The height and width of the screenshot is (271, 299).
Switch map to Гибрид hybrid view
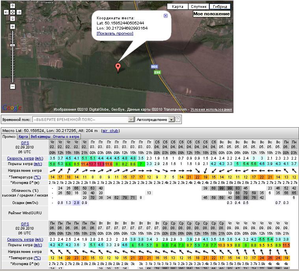pyautogui.click(x=220, y=7)
